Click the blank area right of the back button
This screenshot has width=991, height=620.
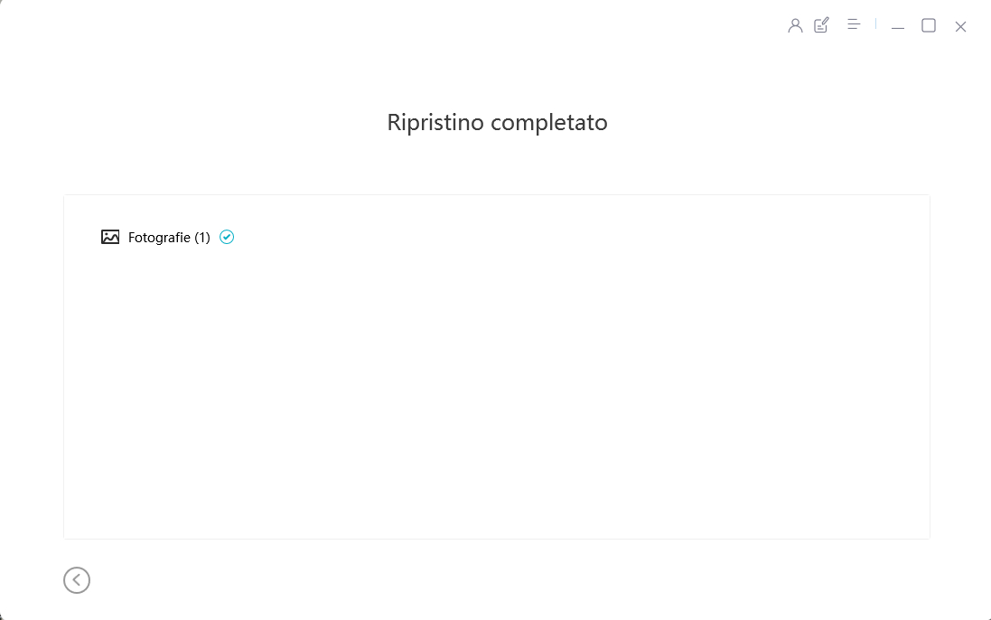(452, 580)
